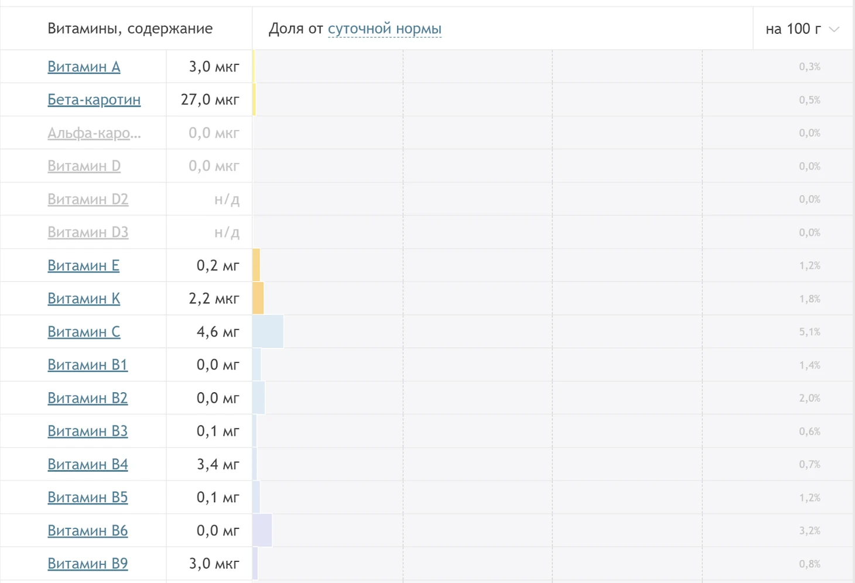Open the Витамин Е link
This screenshot has width=855, height=583.
coord(83,266)
